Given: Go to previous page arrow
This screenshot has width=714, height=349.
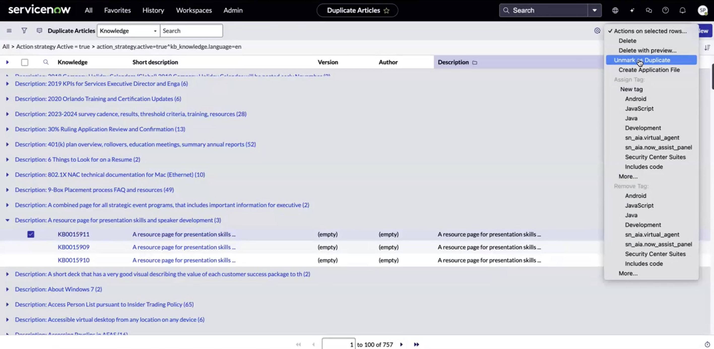Looking at the screenshot, I should (313, 344).
